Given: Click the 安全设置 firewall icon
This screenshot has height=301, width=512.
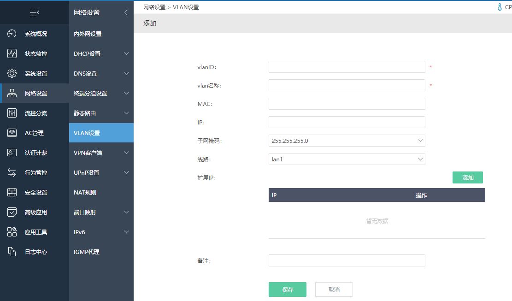Looking at the screenshot, I should tap(12, 192).
